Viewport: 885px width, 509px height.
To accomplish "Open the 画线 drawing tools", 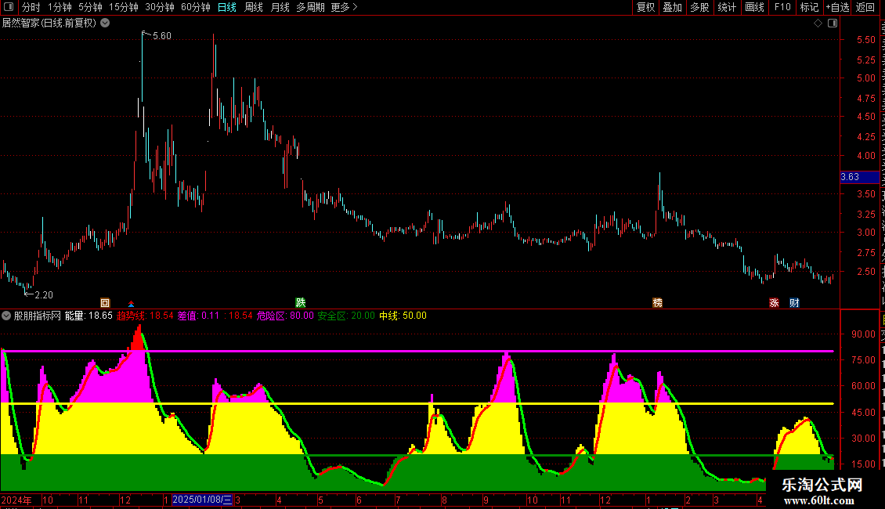I will [754, 7].
